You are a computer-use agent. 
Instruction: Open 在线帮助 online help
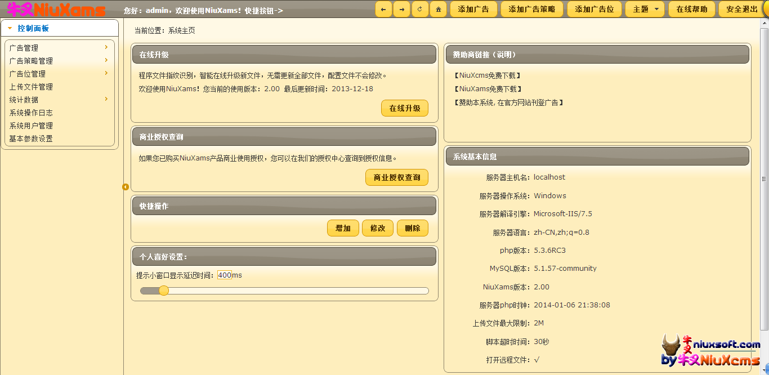(692, 9)
